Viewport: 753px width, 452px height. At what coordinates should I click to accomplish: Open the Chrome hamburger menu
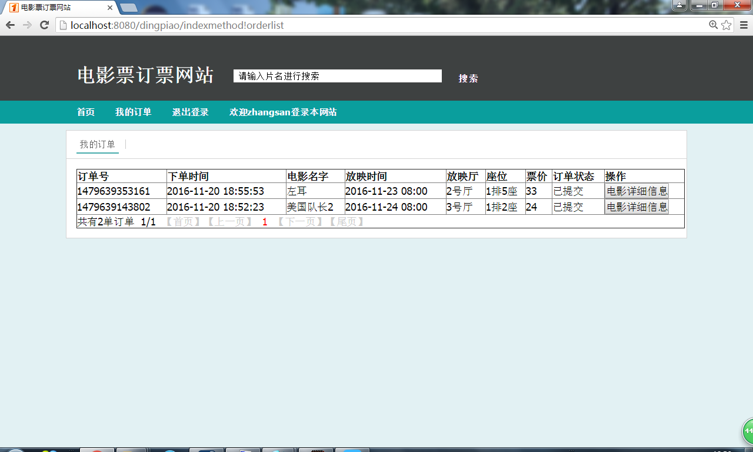tap(744, 25)
